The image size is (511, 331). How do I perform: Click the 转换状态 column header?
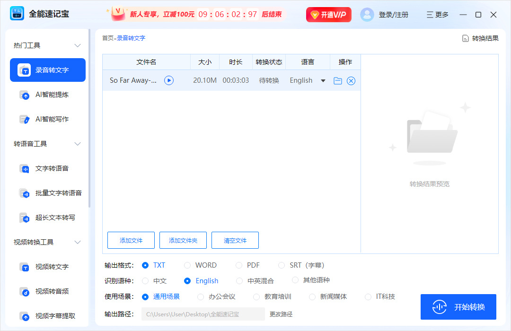point(269,62)
